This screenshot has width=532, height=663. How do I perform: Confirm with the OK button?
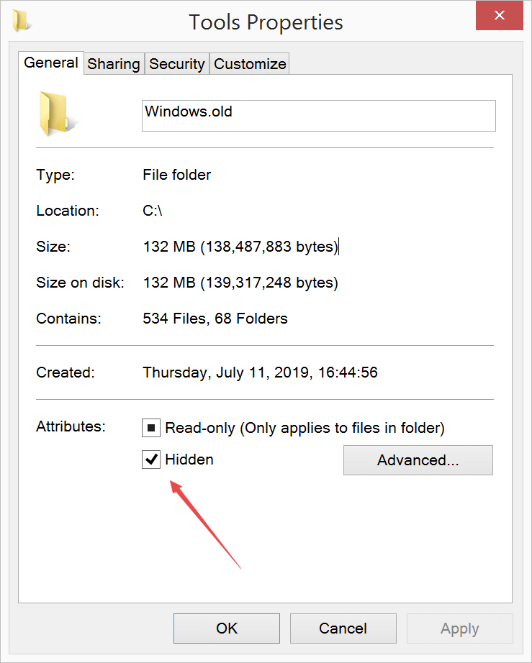click(x=227, y=628)
